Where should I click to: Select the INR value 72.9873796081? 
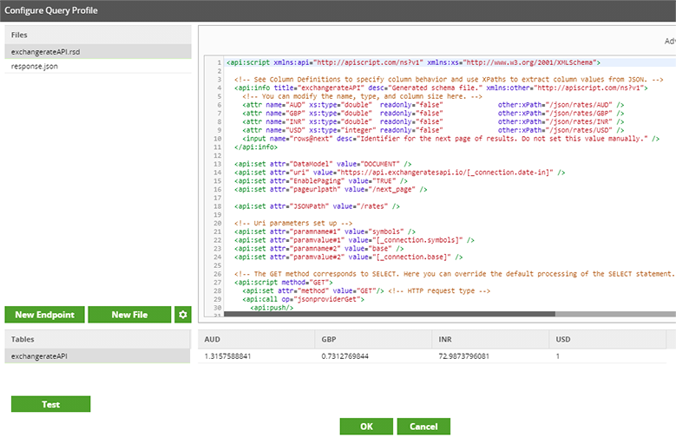pyautogui.click(x=464, y=356)
